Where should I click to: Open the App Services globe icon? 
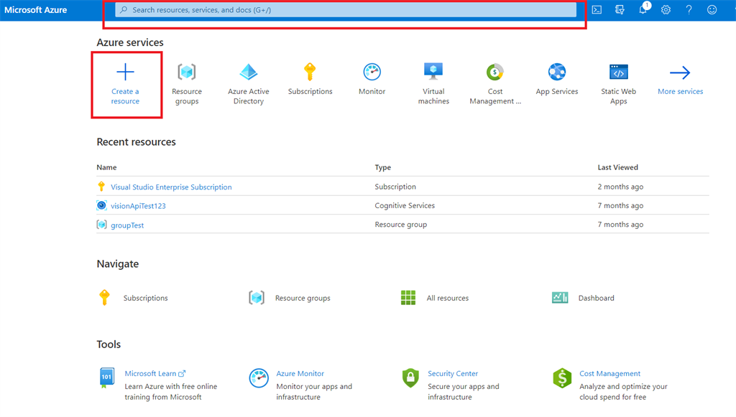[x=556, y=72]
